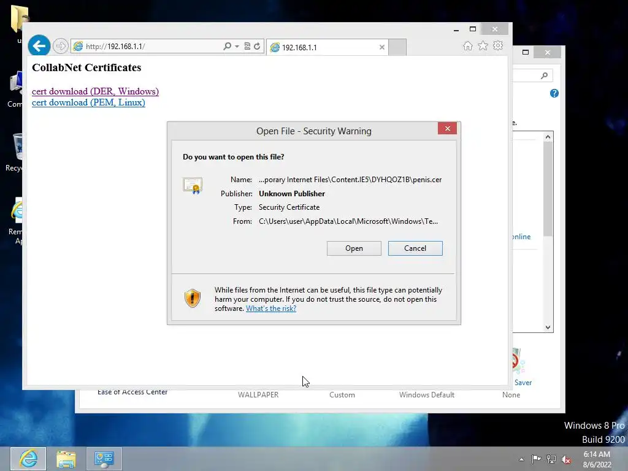
Task: Click the page favicon in the address bar
Action: click(x=78, y=46)
